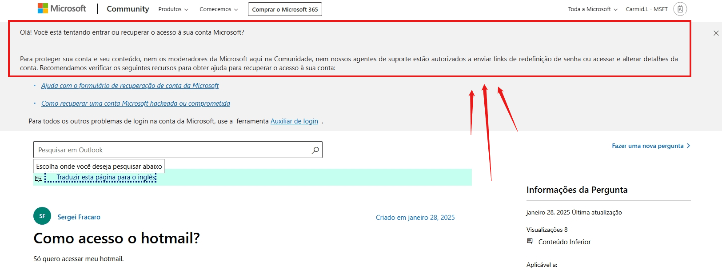
Task: Click the Como acesso o hotmail? title
Action: pyautogui.click(x=116, y=238)
